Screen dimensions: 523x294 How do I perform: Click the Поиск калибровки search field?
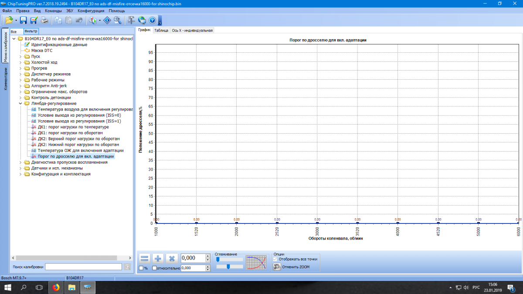(83, 267)
